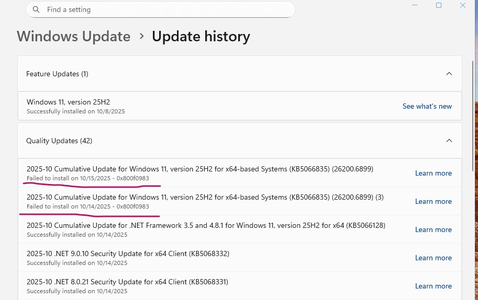Maximize the Settings window

[439, 5]
